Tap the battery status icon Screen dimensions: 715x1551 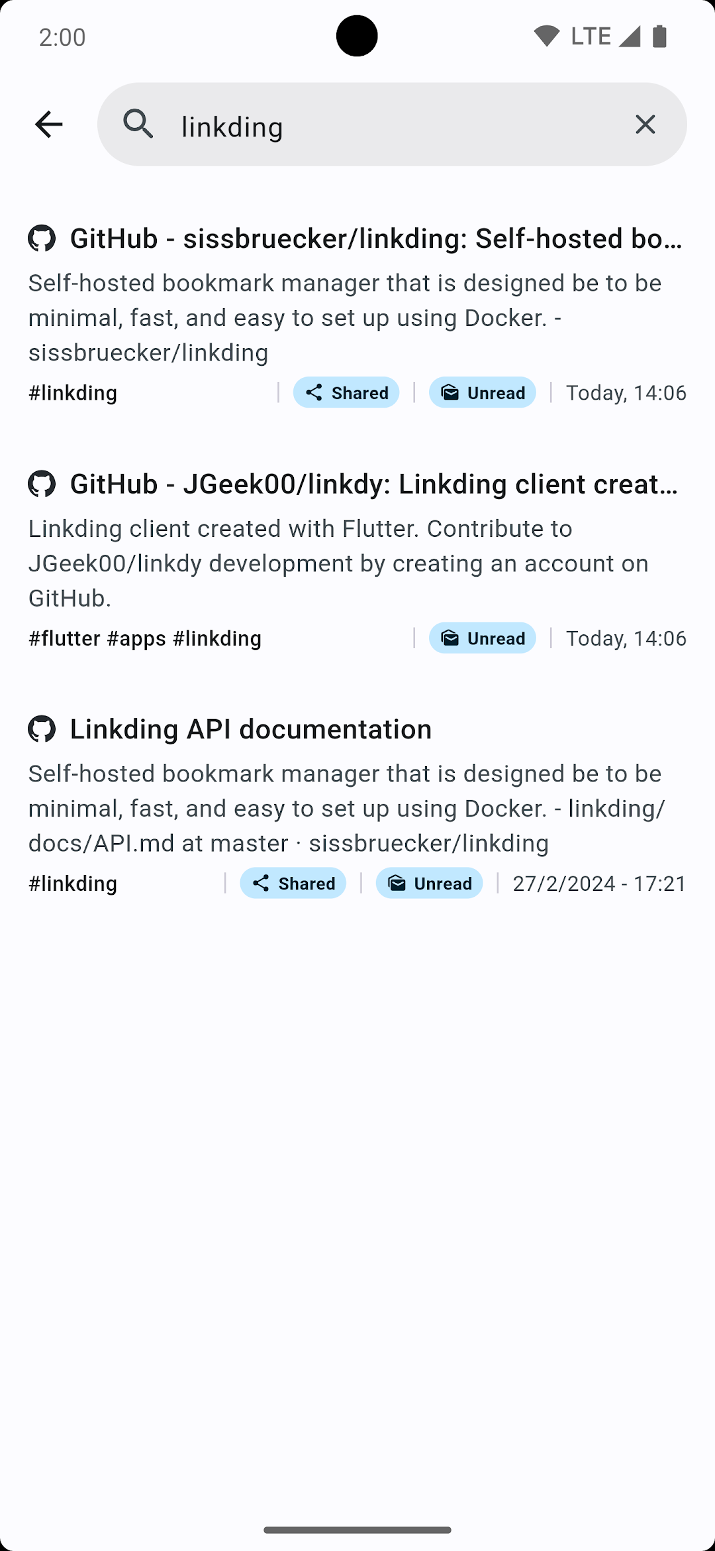pos(659,36)
